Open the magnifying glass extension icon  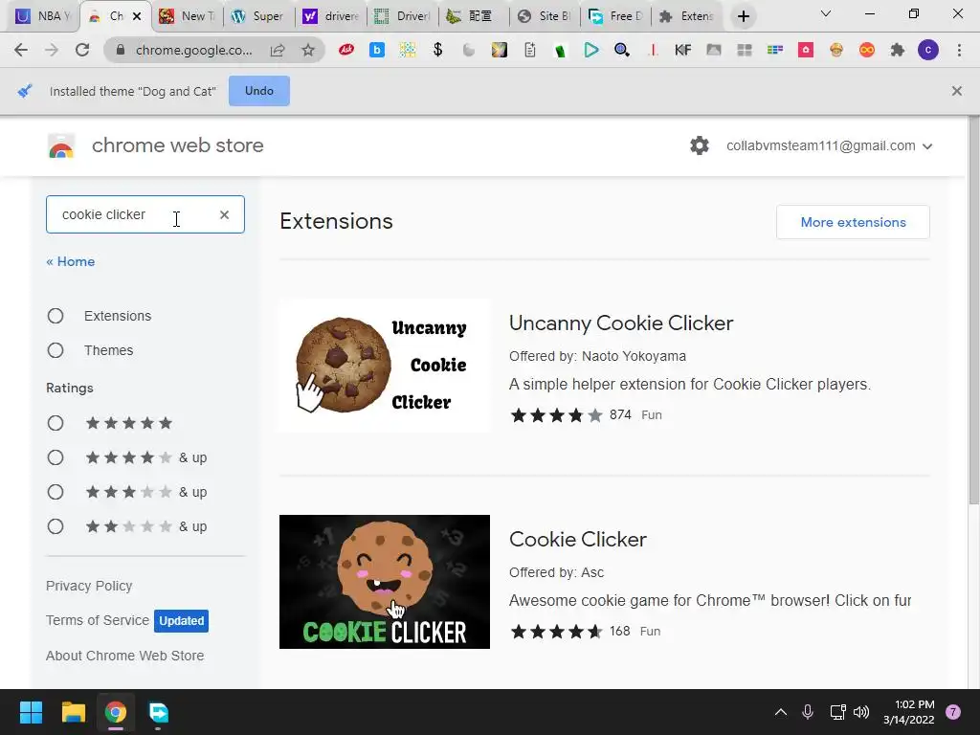[621, 50]
